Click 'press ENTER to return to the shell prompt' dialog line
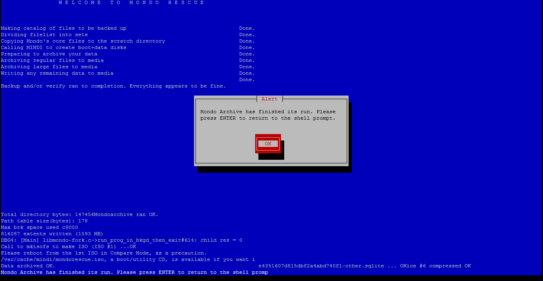Screen dimensions: 543x281 (268, 118)
